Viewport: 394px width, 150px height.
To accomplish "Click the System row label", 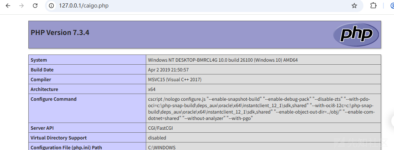I will pos(39,60).
